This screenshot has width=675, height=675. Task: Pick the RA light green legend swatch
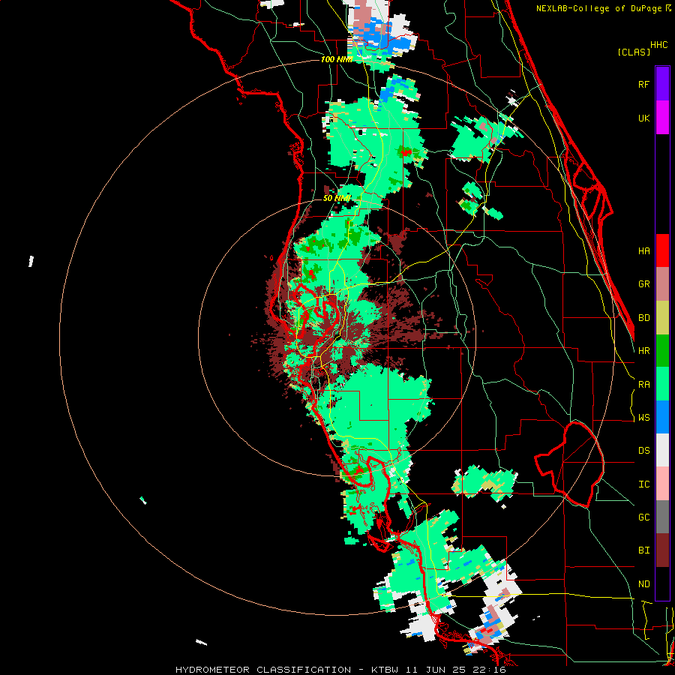pyautogui.click(x=662, y=384)
